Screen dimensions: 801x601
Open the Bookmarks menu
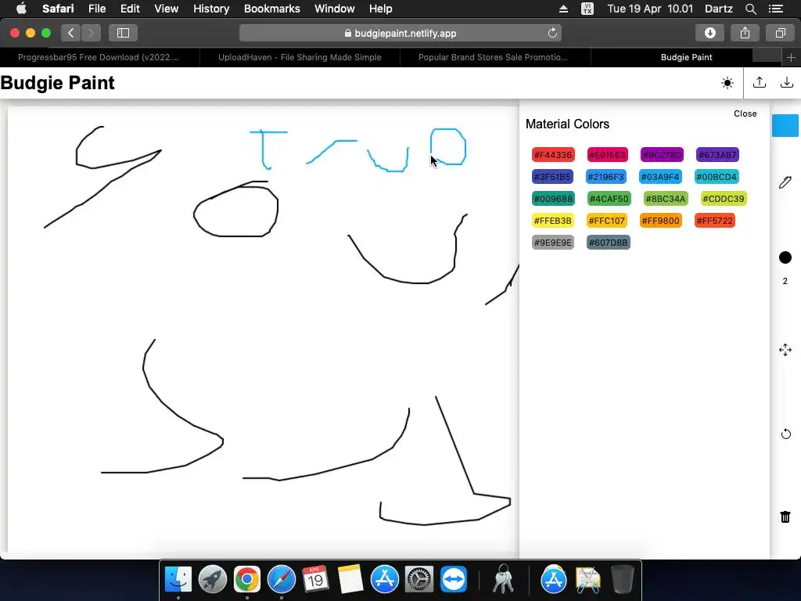click(271, 9)
